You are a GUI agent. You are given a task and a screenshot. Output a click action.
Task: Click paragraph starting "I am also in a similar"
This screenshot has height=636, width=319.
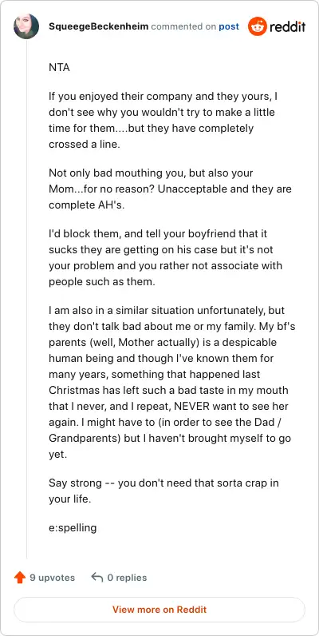click(171, 382)
